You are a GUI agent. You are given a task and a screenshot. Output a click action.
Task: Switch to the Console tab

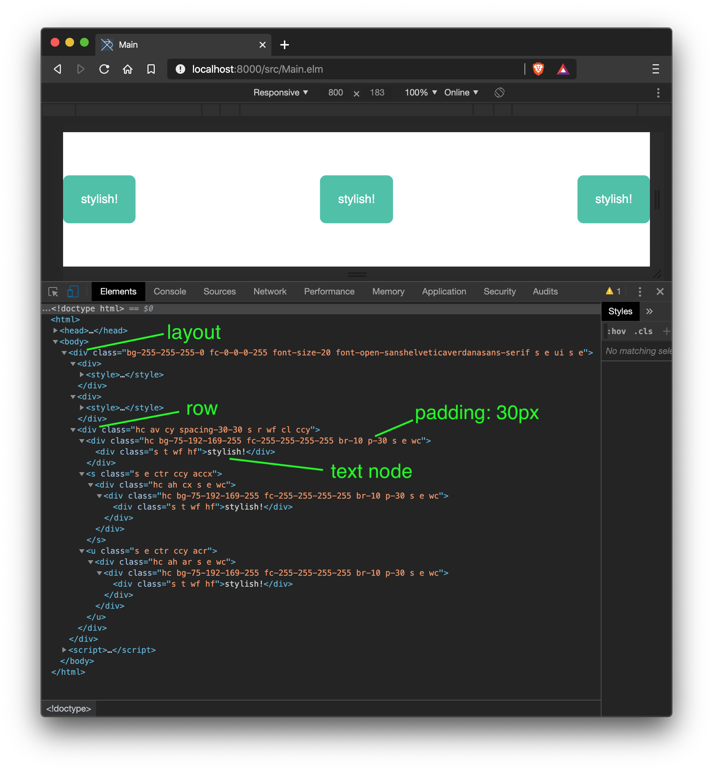coord(170,292)
